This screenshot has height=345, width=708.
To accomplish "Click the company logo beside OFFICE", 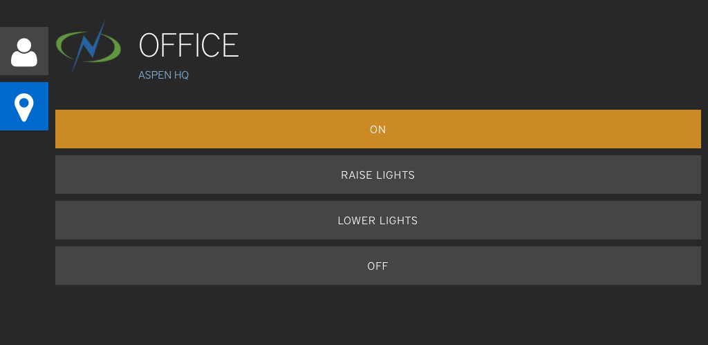I will coord(88,46).
